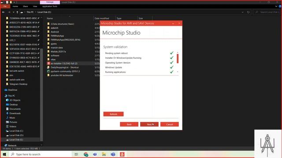
Task: Click the green checkmark for Pending system reboot
Action: tap(171, 53)
